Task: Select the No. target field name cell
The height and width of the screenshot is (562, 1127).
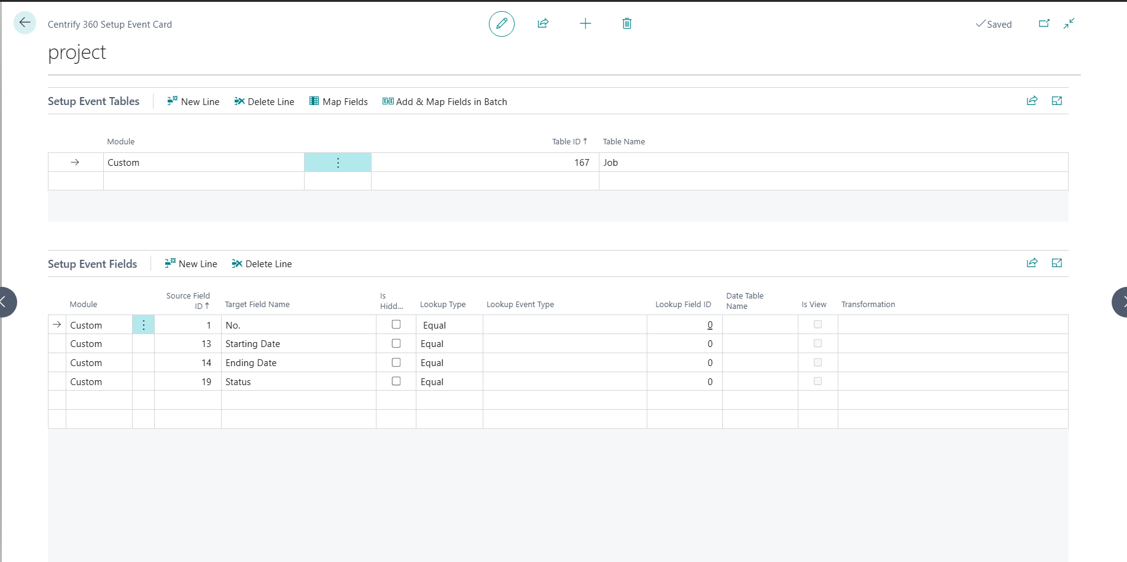Action: pos(298,325)
